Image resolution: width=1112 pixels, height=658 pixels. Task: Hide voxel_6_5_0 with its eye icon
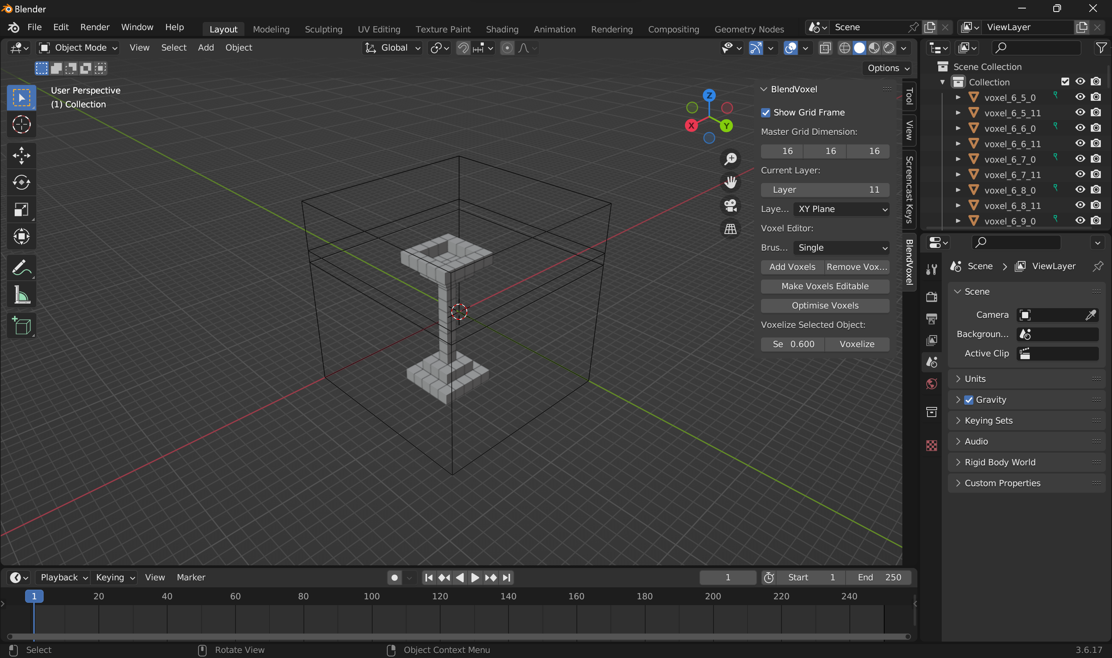click(1080, 97)
